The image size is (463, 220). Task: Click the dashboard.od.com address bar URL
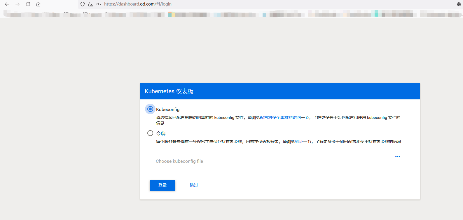pyautogui.click(x=138, y=4)
